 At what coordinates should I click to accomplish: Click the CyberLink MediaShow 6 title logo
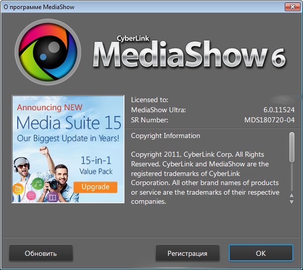189,52
